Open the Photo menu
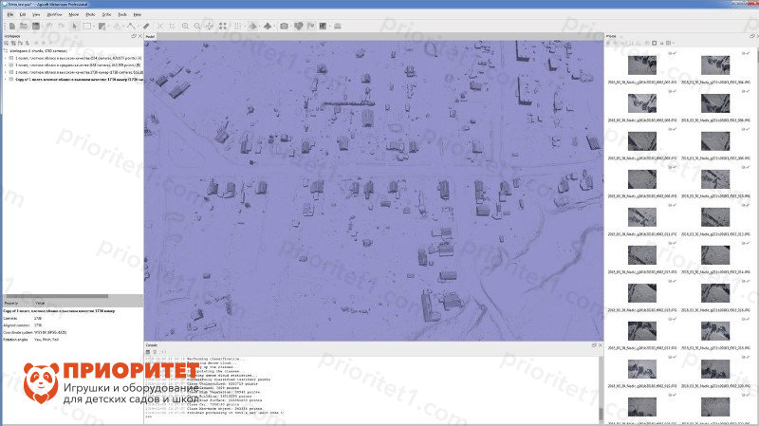The width and height of the screenshot is (759, 426). (x=90, y=14)
